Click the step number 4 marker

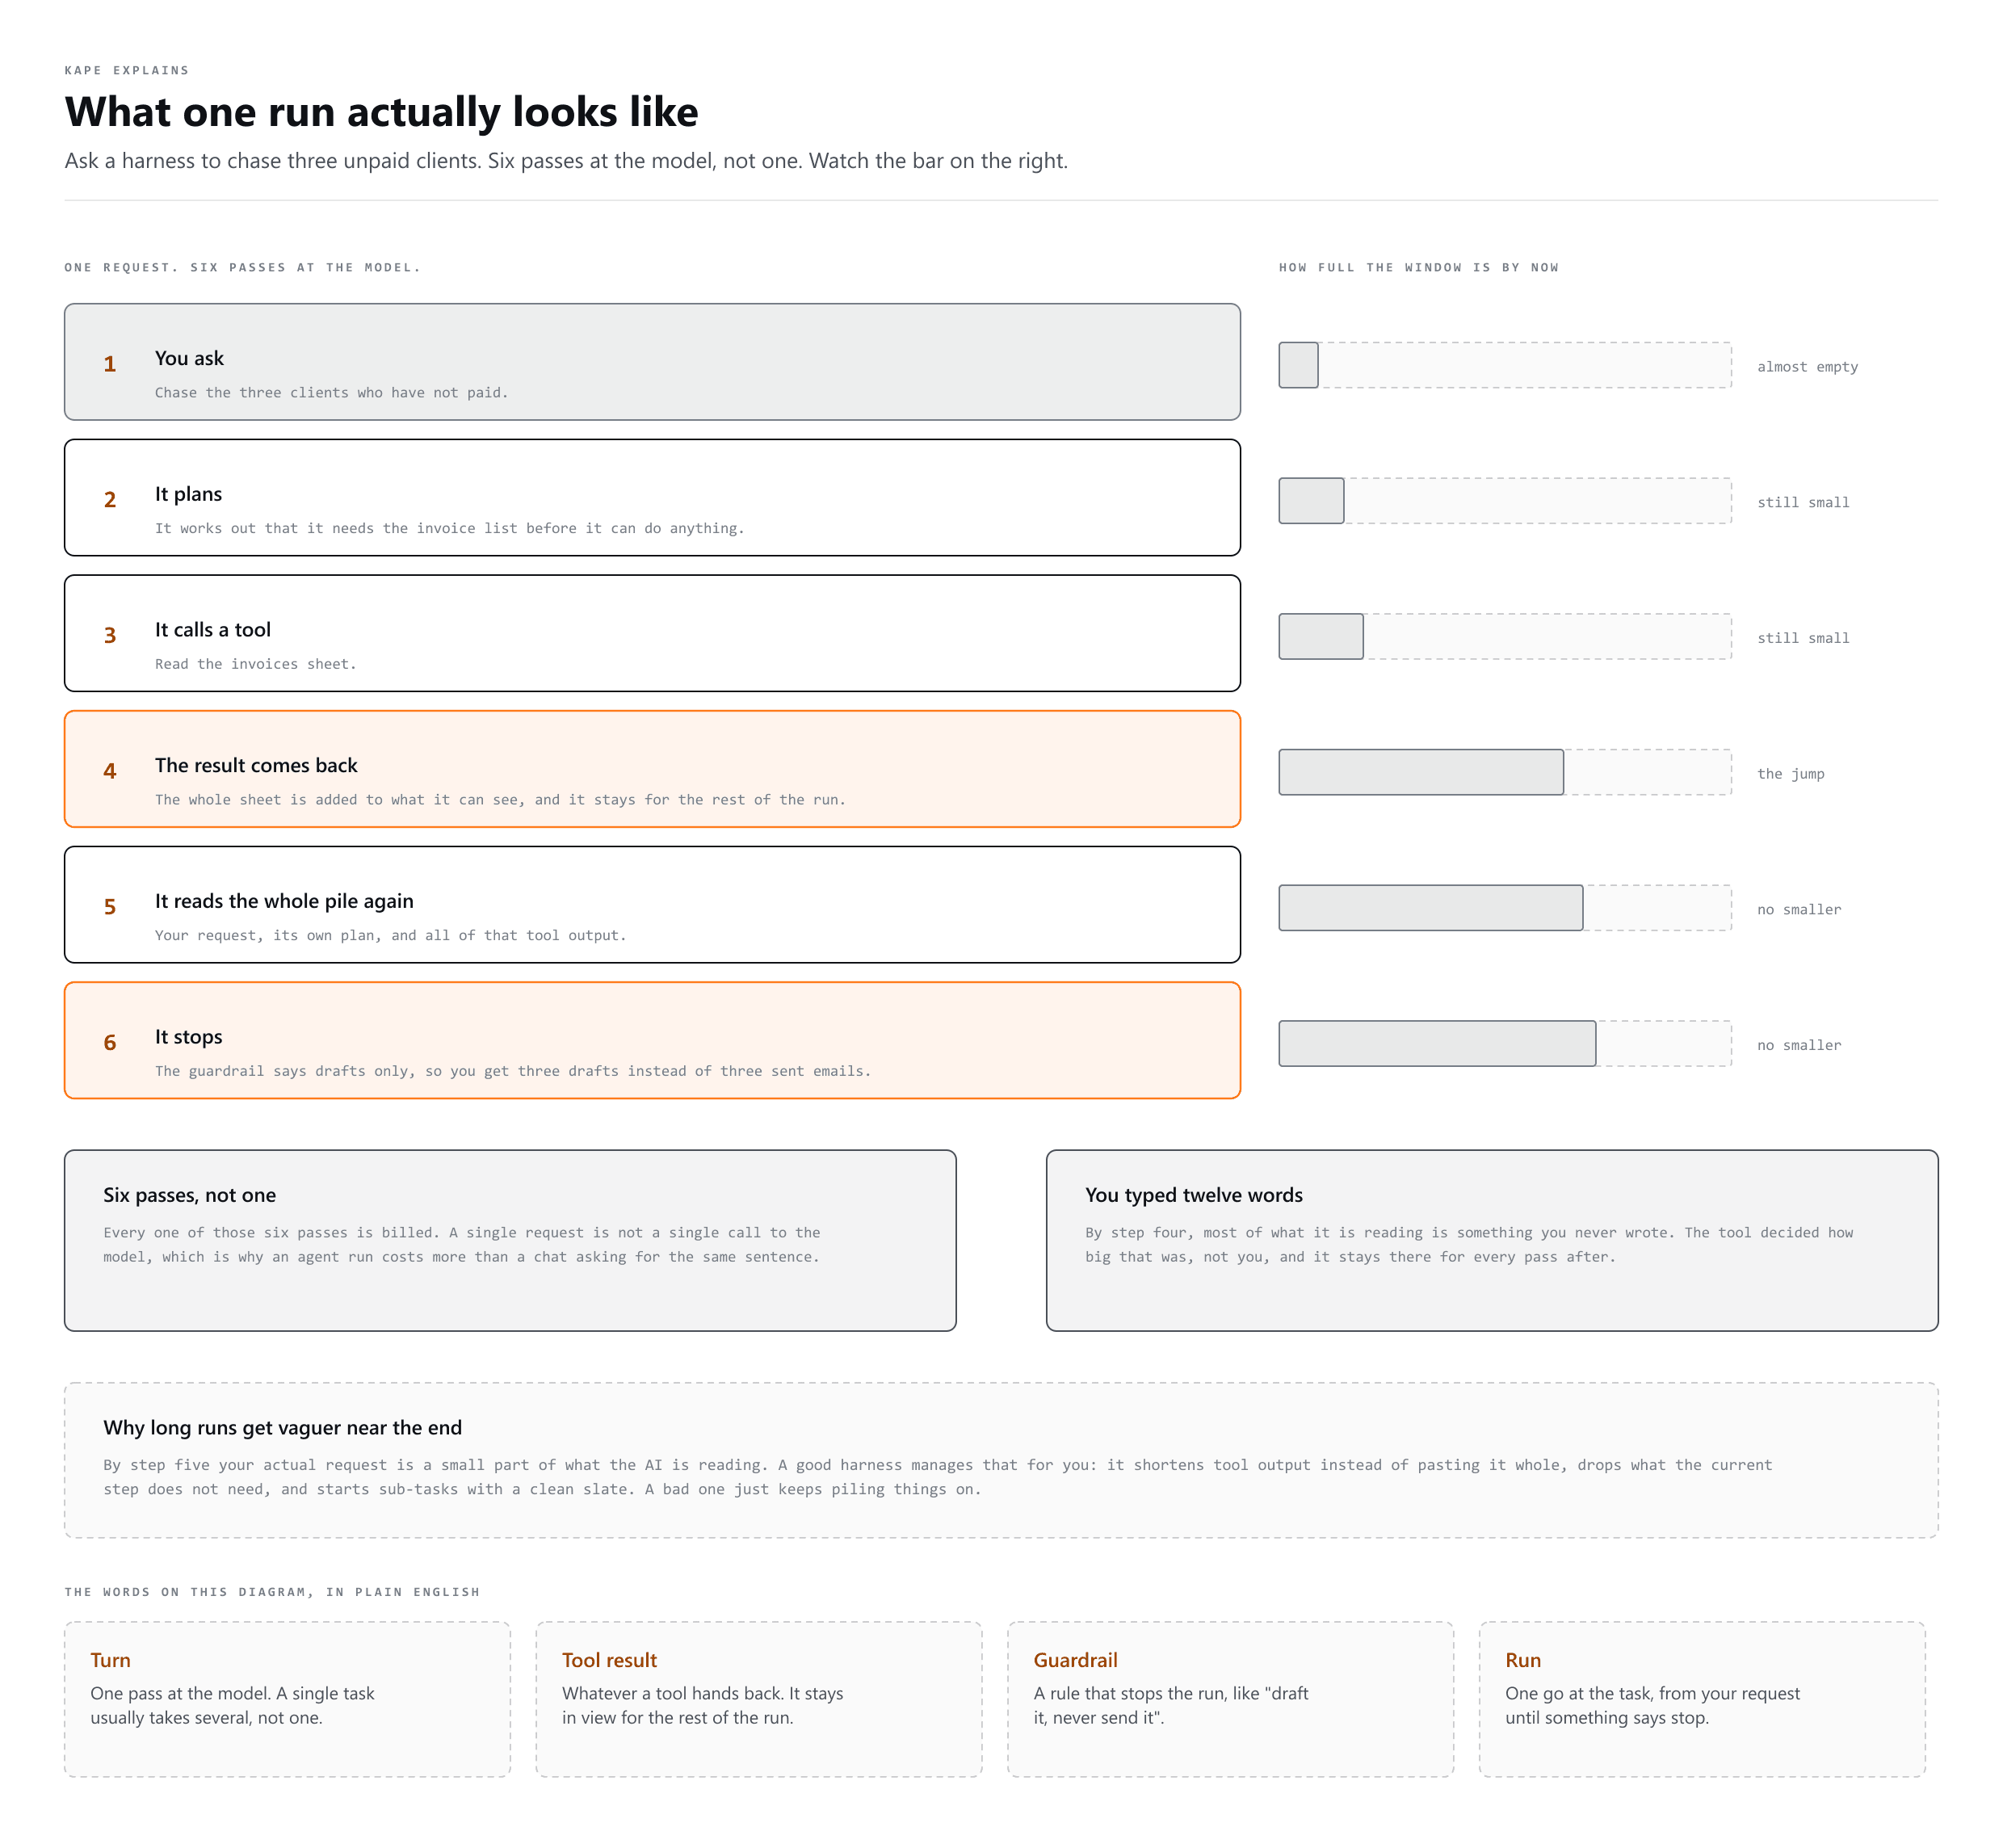click(x=110, y=771)
